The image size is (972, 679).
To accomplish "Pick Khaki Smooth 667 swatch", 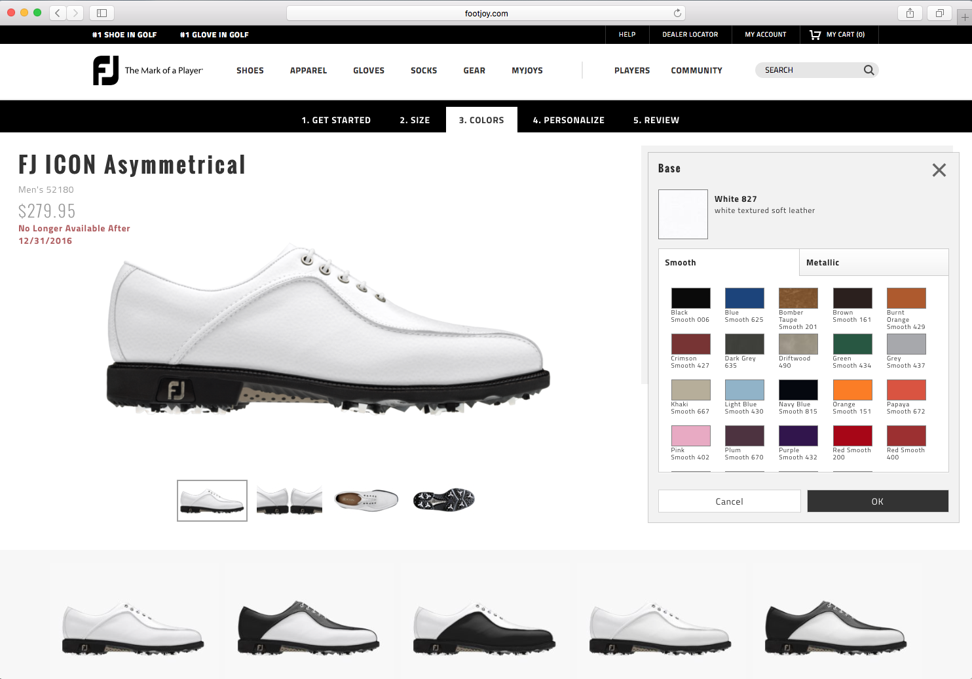I will click(690, 390).
